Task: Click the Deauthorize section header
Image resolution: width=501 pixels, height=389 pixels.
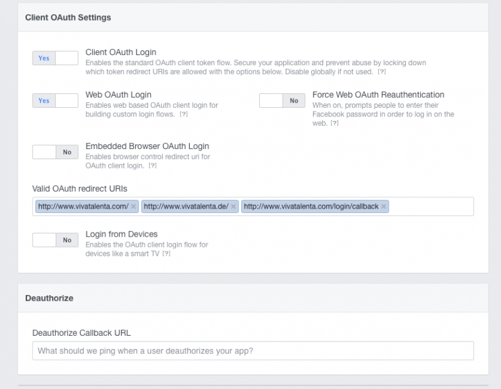Action: 49,298
